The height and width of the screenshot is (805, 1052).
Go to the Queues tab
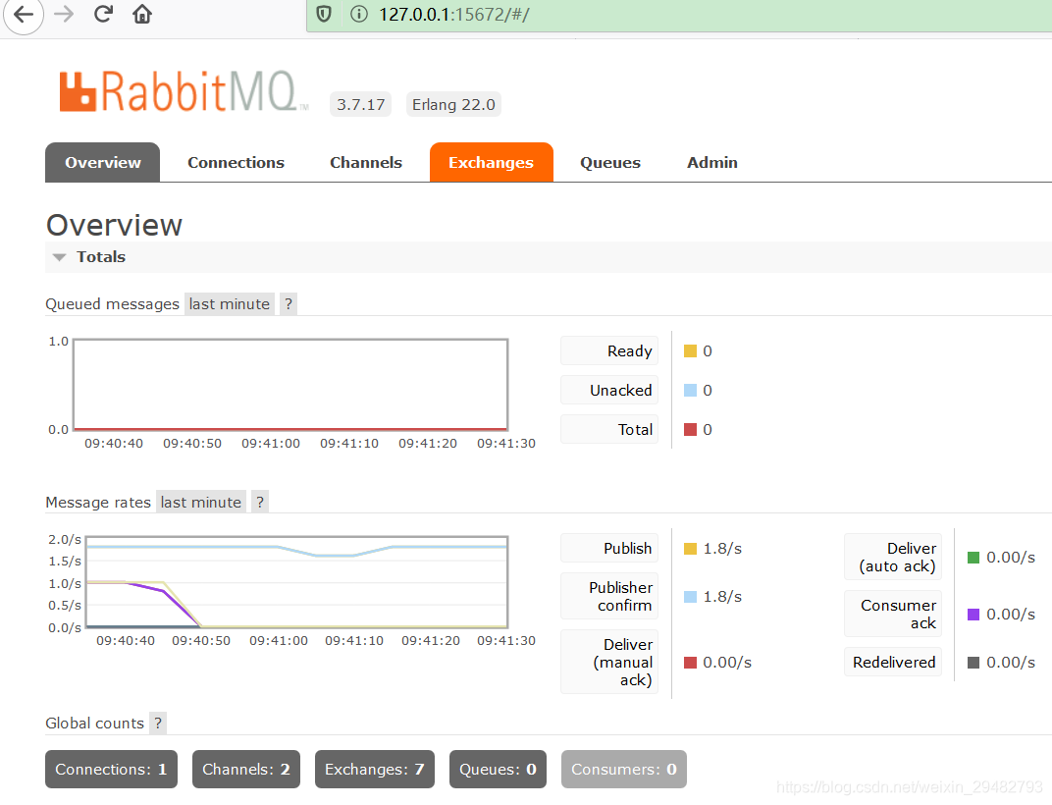click(610, 163)
